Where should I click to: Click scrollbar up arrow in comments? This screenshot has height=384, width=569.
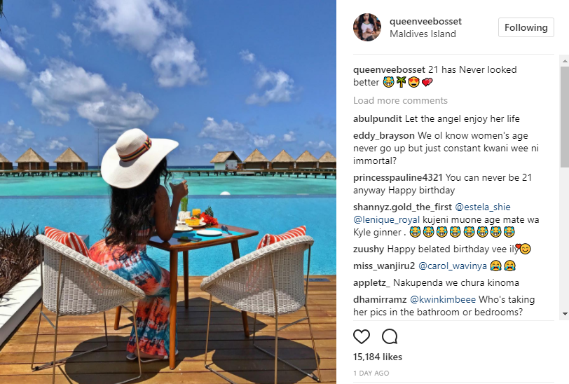(x=565, y=60)
